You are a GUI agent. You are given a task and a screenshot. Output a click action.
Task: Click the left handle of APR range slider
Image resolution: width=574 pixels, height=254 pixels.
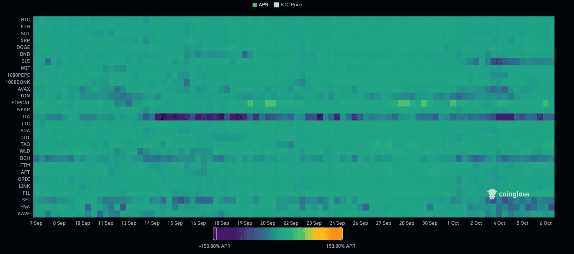tap(215, 234)
